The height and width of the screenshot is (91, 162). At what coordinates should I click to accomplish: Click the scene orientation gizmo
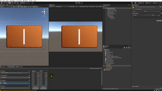point(45,12)
